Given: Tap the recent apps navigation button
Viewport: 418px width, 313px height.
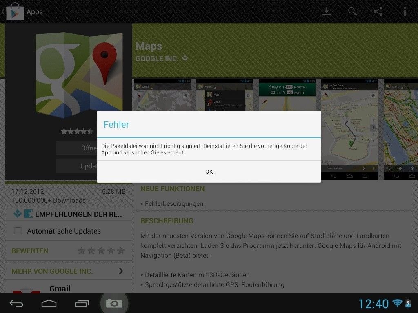Looking at the screenshot, I should click(x=82, y=303).
